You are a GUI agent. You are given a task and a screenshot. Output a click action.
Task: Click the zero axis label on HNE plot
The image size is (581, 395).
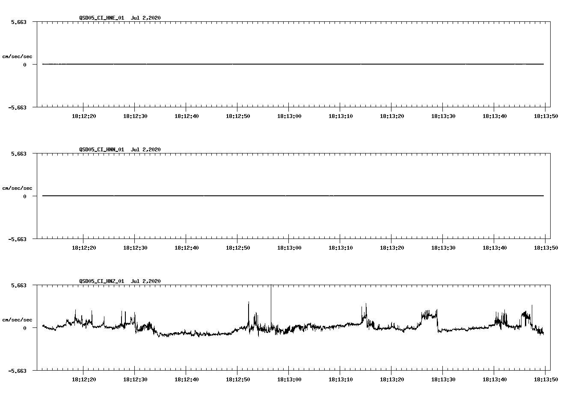(25, 65)
